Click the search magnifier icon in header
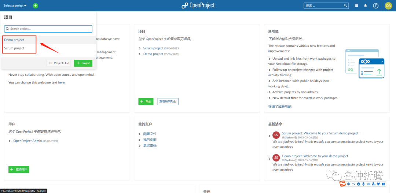 click(345, 5)
